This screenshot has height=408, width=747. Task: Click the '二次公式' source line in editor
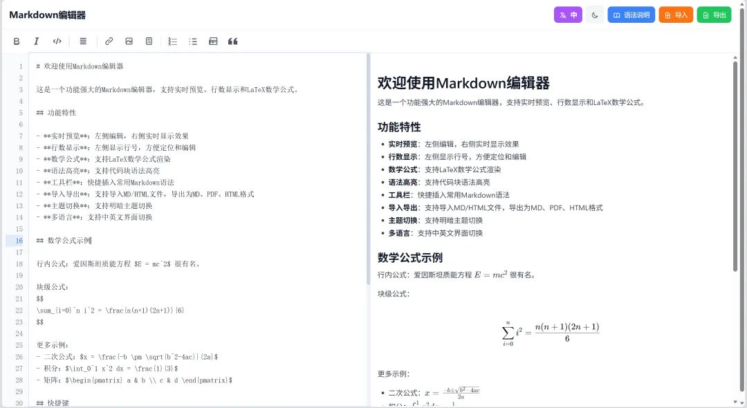click(x=127, y=357)
